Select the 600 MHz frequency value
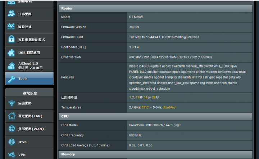259x159 pixels. tap(135, 135)
